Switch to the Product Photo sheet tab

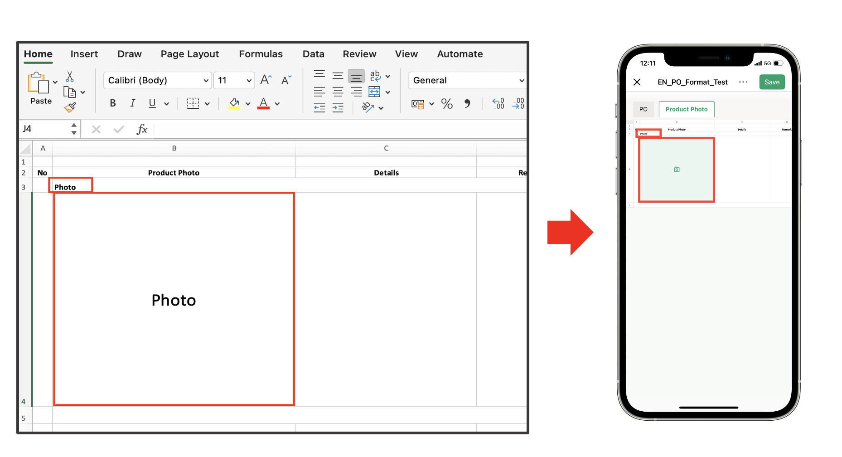[x=686, y=109]
